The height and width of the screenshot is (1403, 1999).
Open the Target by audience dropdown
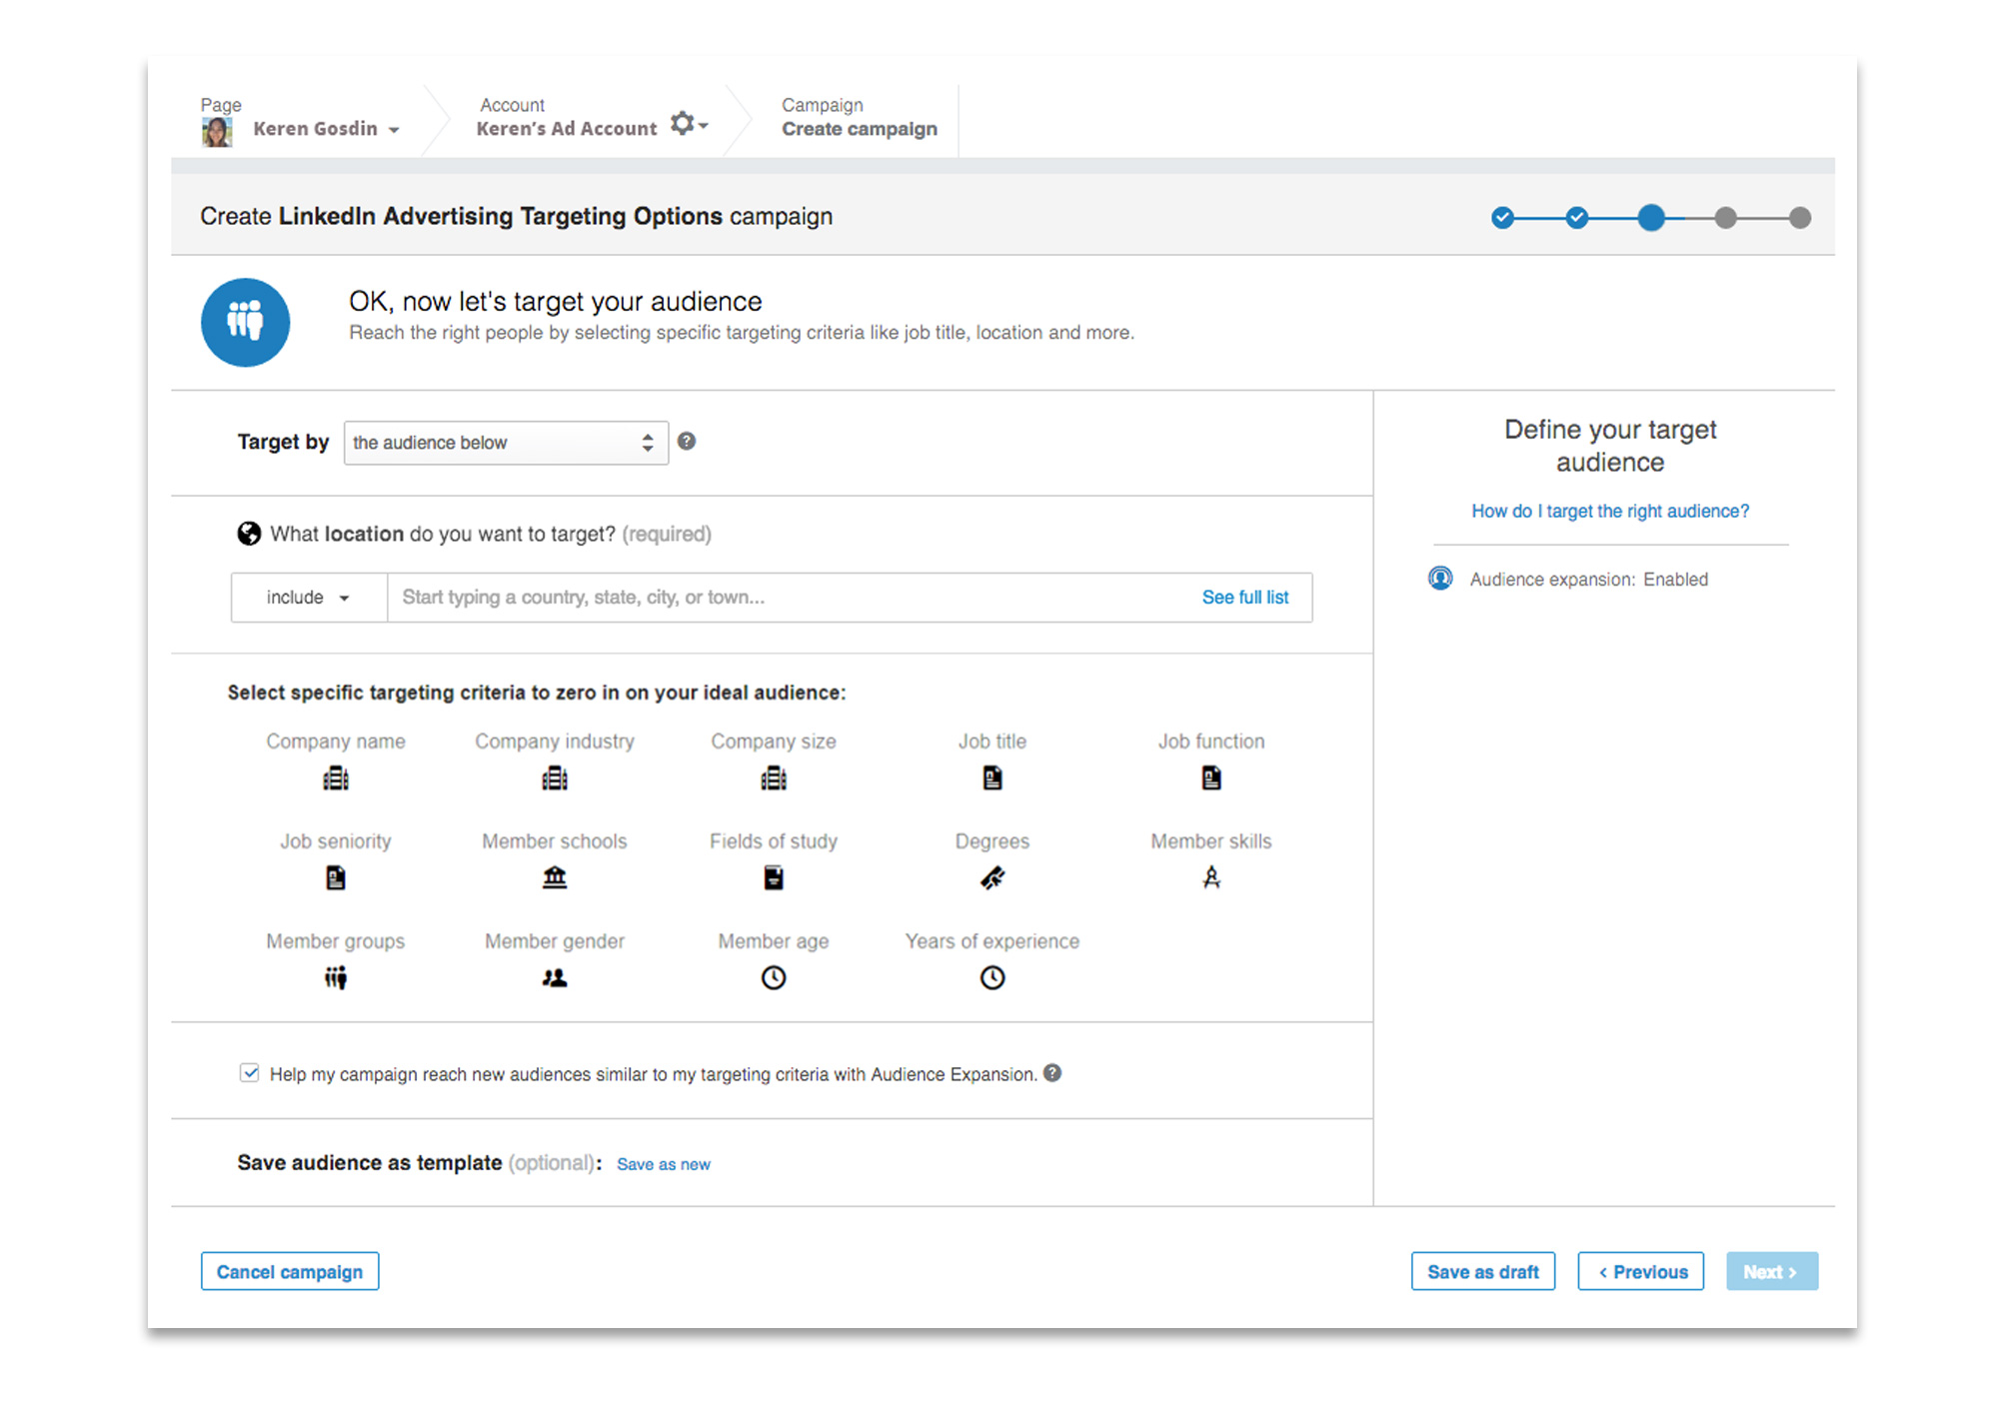[x=506, y=443]
